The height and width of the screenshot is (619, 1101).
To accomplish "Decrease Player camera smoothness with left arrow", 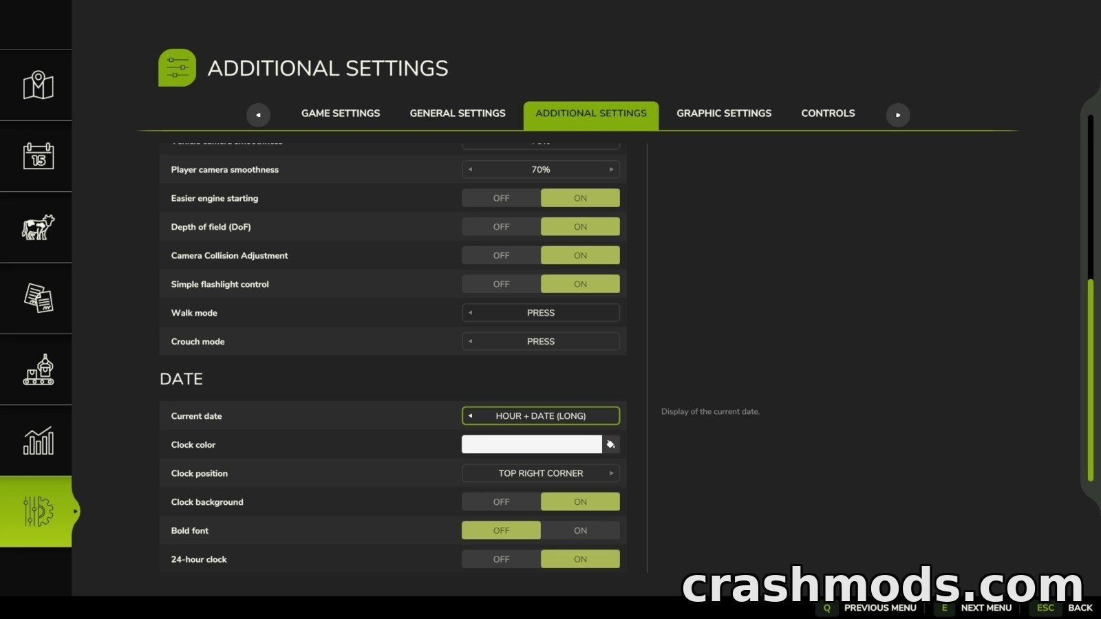I will point(470,169).
